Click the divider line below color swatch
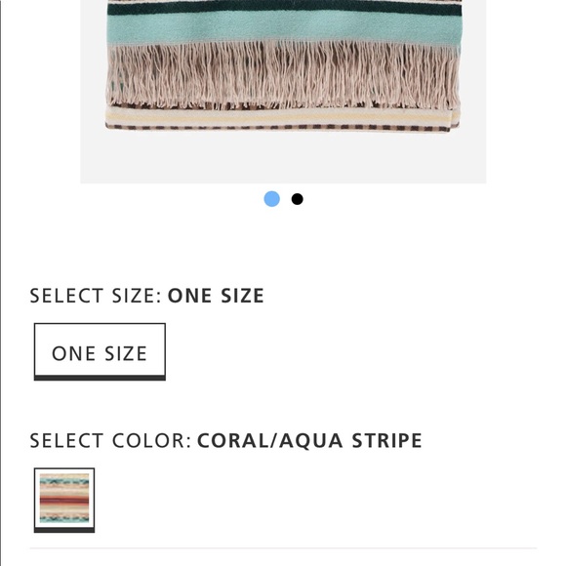The height and width of the screenshot is (566, 566). (x=283, y=548)
